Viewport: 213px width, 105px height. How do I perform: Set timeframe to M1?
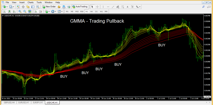(x=67, y=12)
